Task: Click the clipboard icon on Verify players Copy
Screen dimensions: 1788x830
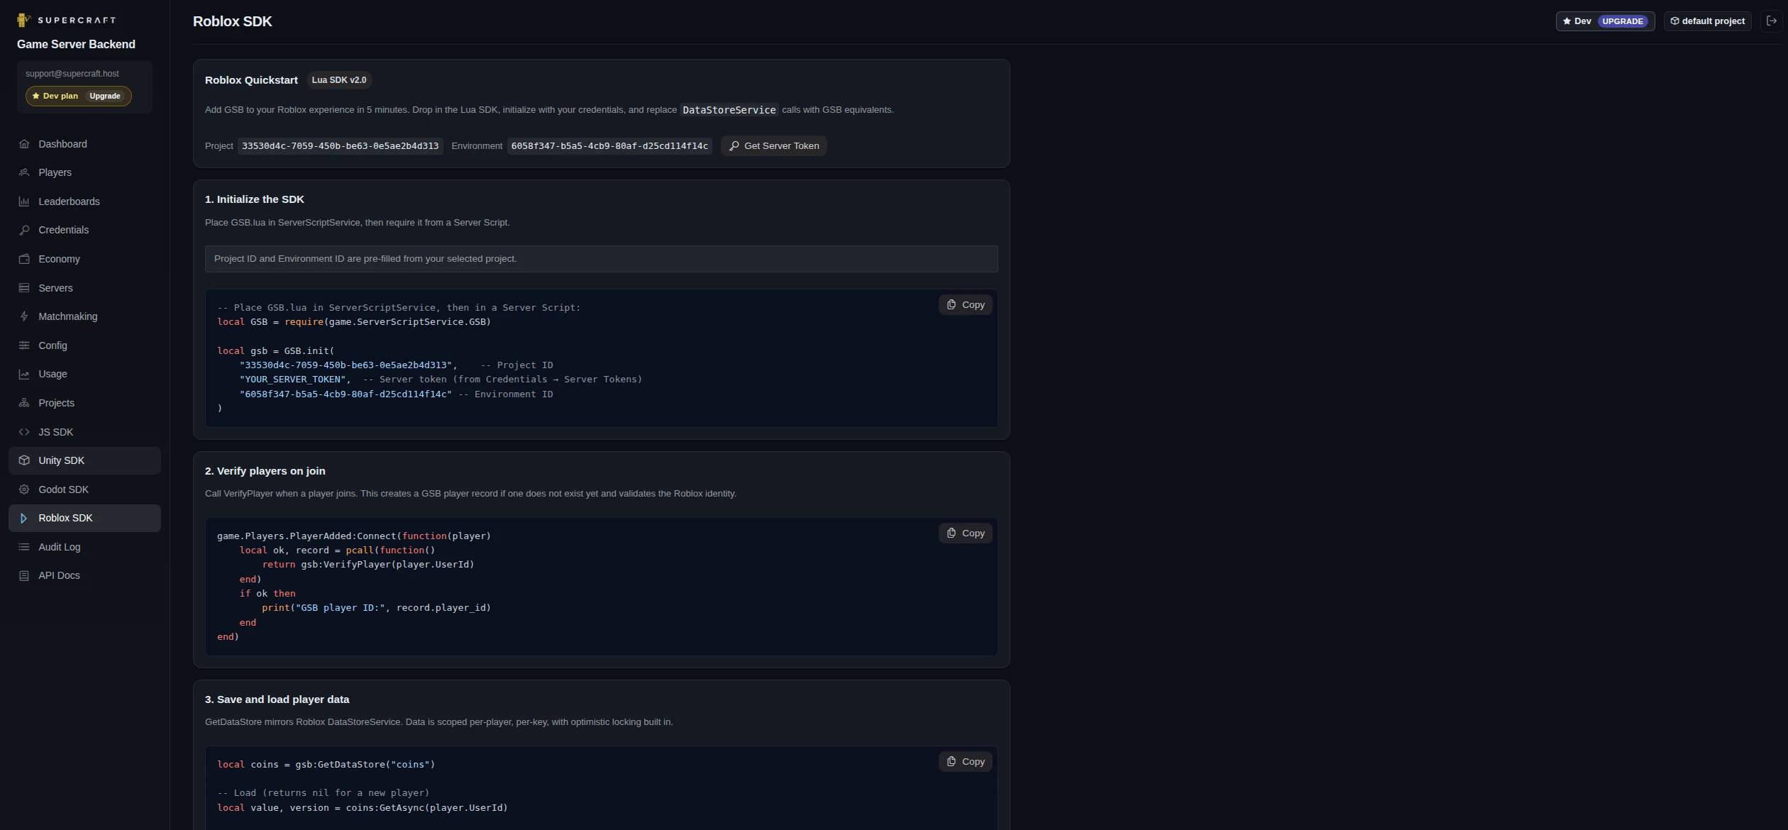Action: pos(951,533)
